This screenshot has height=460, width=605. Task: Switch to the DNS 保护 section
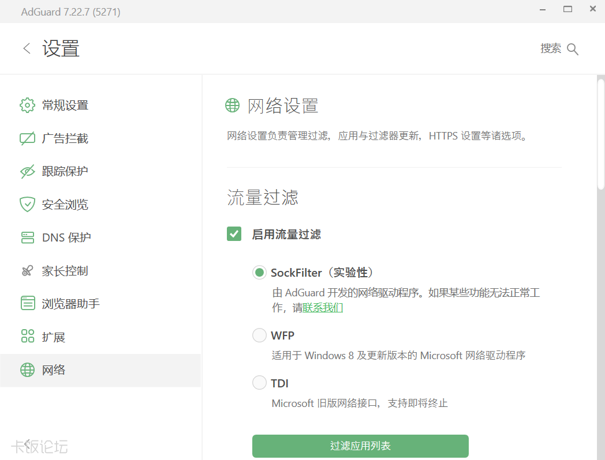[100, 237]
